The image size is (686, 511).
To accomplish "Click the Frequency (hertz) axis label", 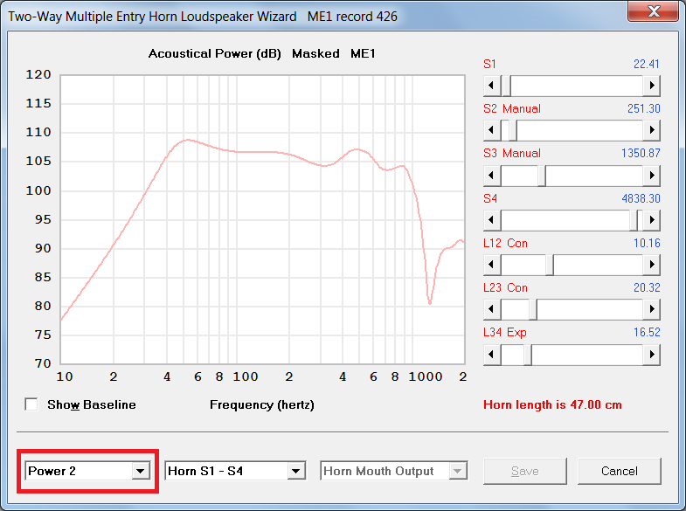I will coord(261,404).
